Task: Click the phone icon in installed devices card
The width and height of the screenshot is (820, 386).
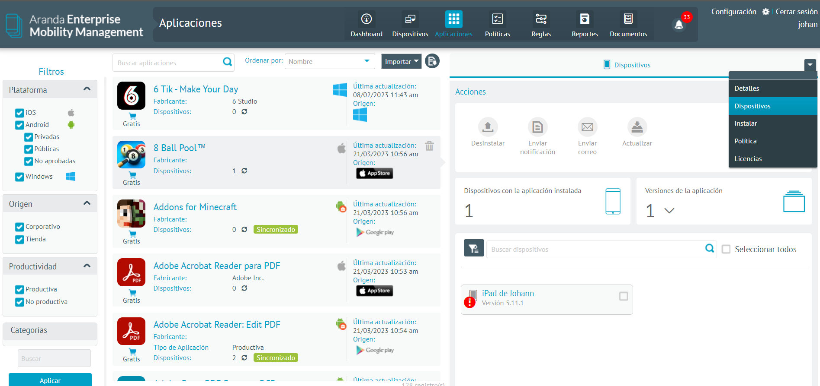Action: tap(613, 201)
